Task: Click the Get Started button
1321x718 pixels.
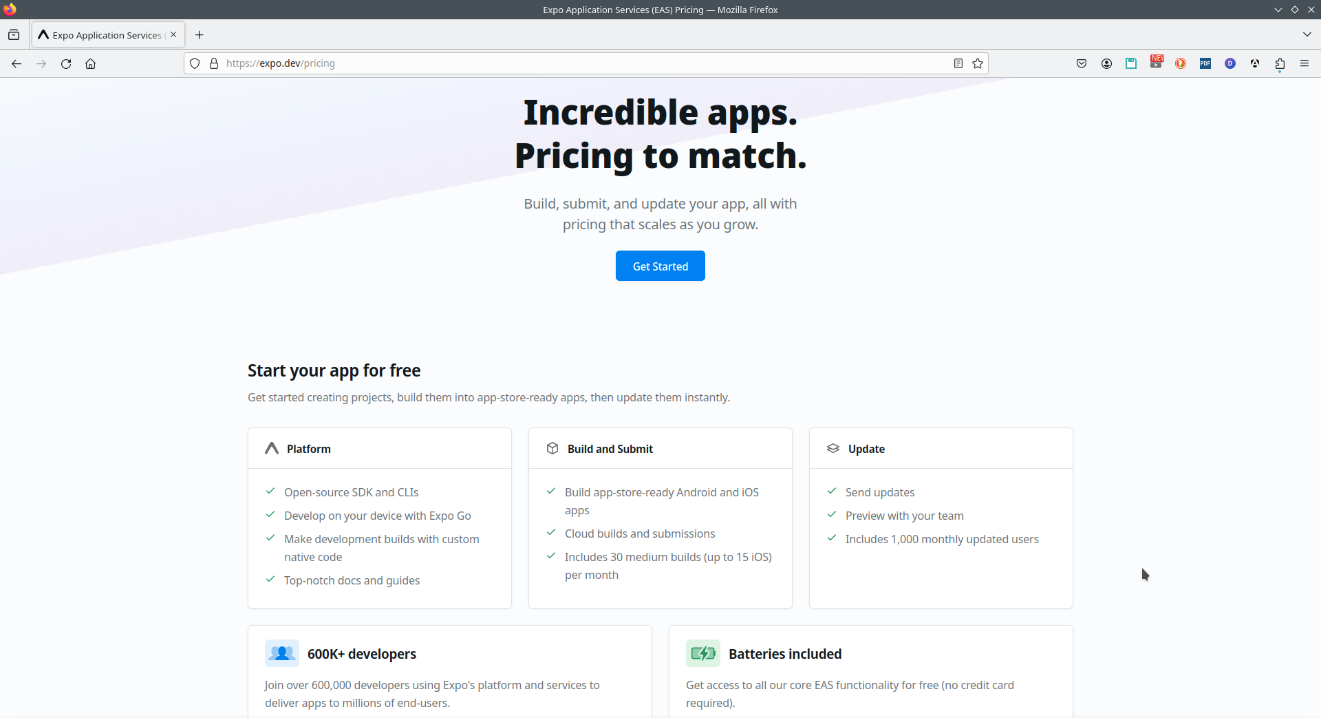Action: [660, 266]
